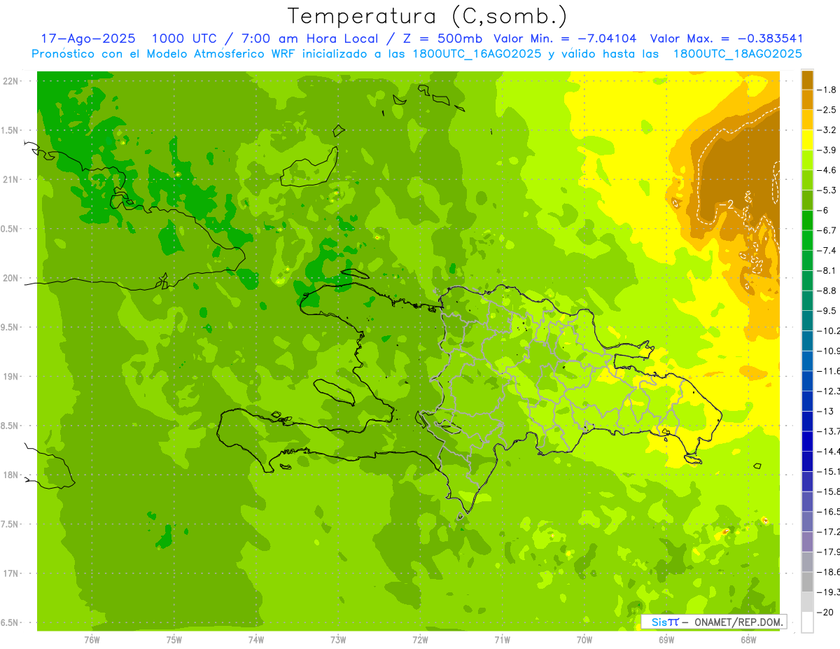This screenshot has width=840, height=649.
Task: Click the "73W" longitude label
Action: [x=338, y=640]
